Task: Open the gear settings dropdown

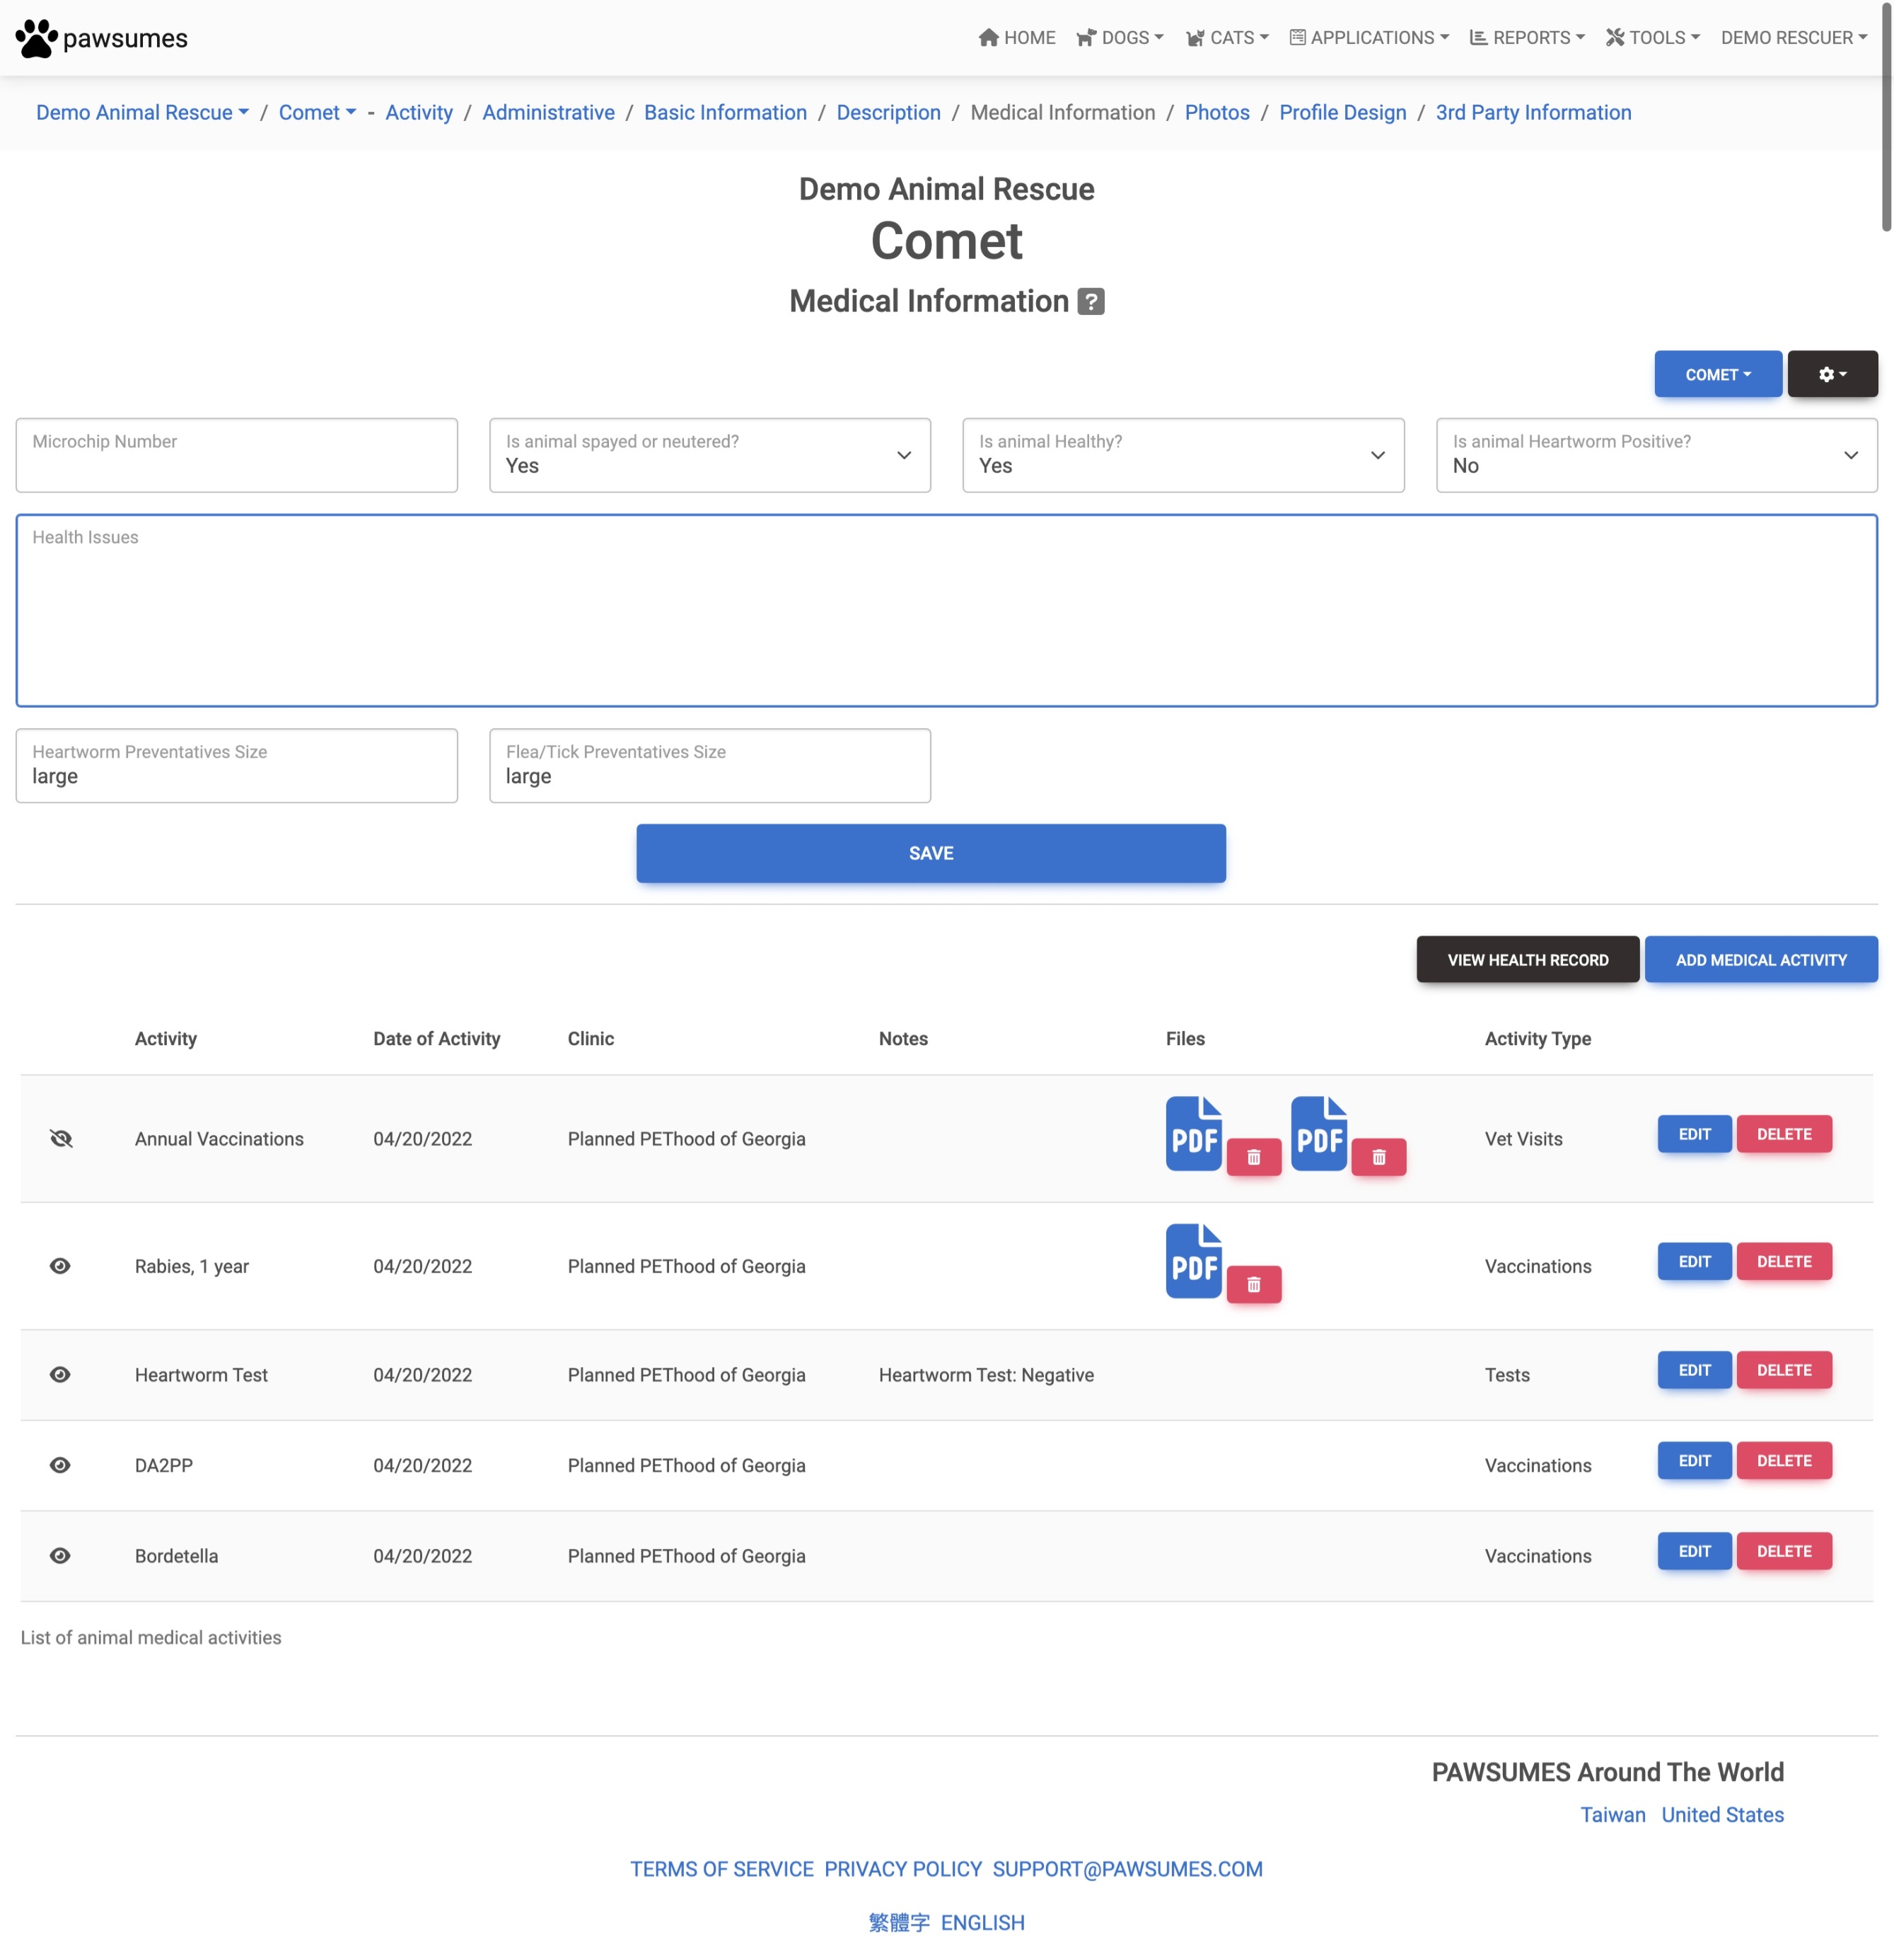Action: click(x=1831, y=374)
